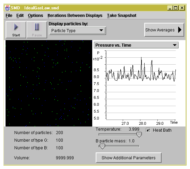
Task: Click the dropdown arrow beside Particle Type
Action: point(101,30)
